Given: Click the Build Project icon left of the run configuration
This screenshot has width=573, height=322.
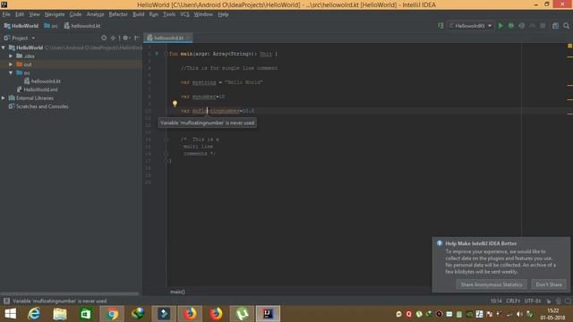Looking at the screenshot, I should (440, 26).
